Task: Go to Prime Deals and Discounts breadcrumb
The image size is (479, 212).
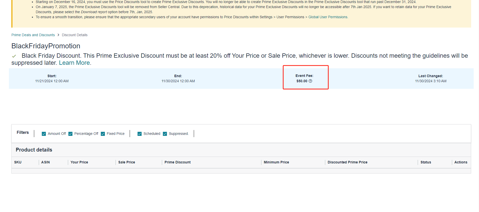Action: [33, 35]
